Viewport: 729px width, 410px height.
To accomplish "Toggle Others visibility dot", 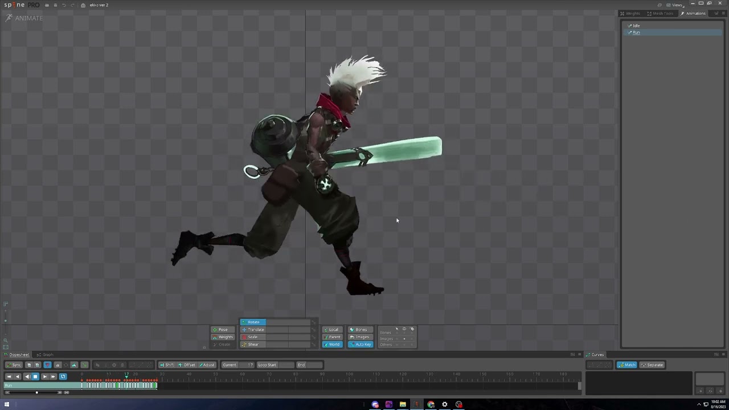I will click(404, 345).
